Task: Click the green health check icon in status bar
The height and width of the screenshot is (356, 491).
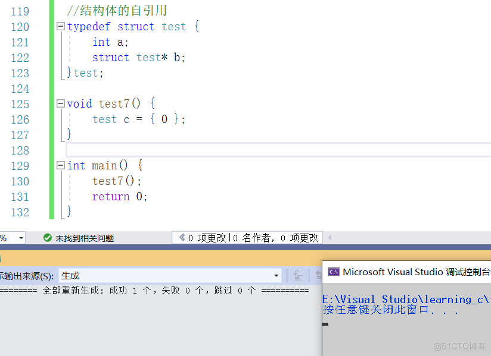Action: pos(48,237)
